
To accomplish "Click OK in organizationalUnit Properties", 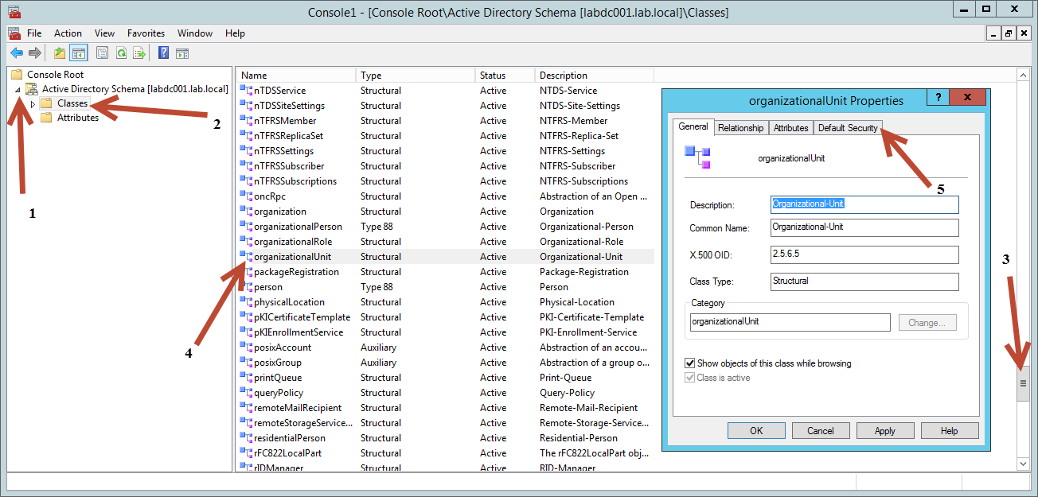I will (x=756, y=431).
